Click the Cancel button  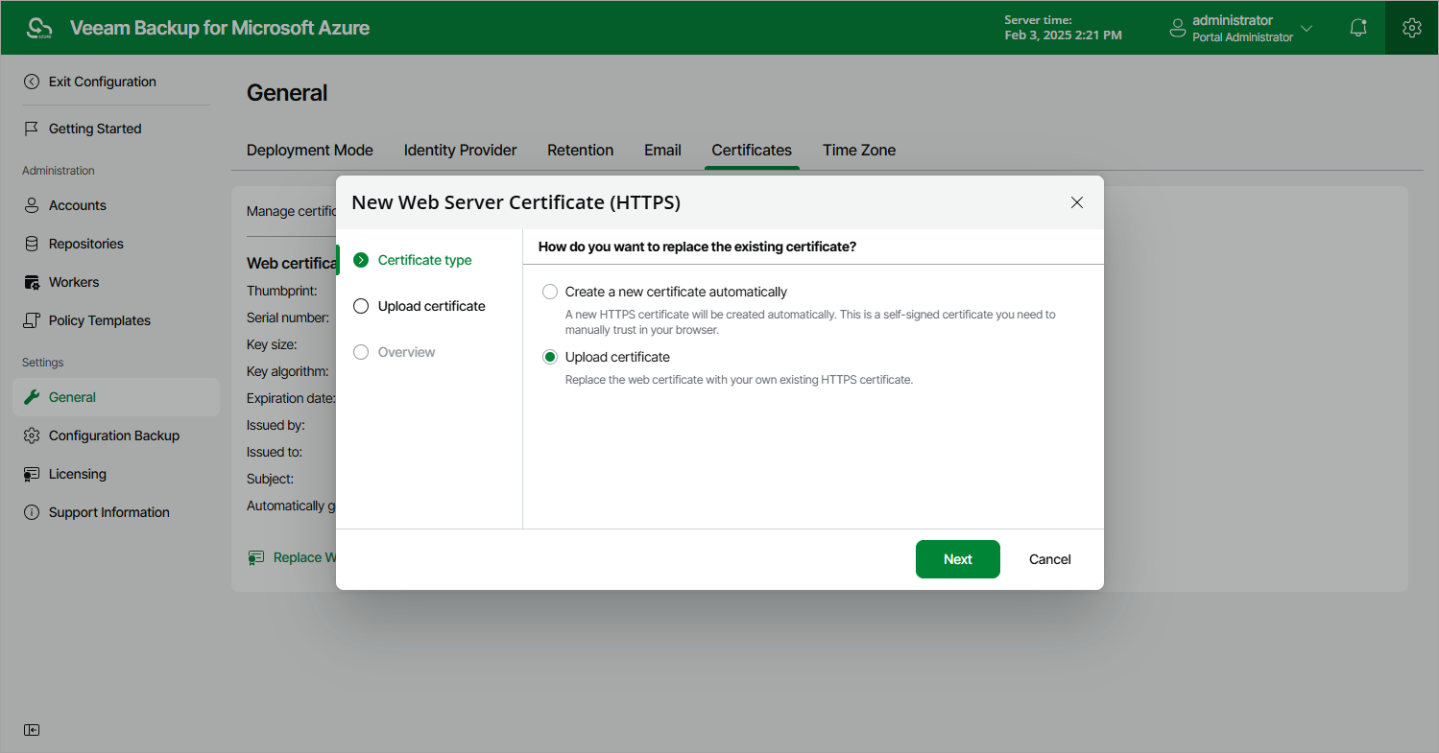point(1050,559)
